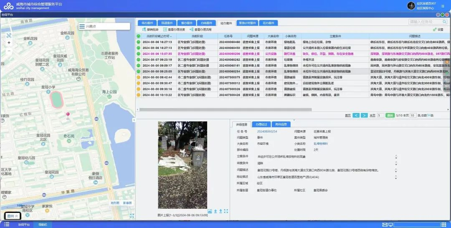Click the map fullscreen icon at bottom-right of map
Viewport: 451px width, 228px height.
[x=132, y=216]
